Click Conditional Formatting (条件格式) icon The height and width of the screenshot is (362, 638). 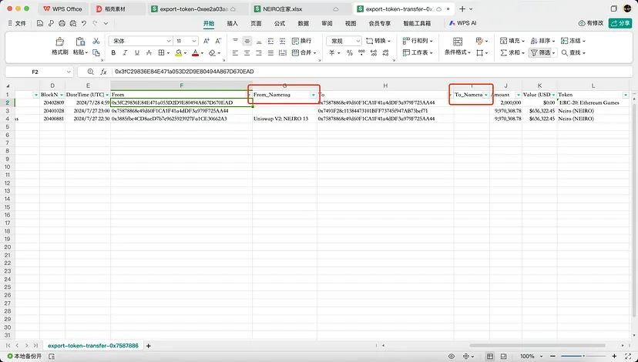[458, 42]
